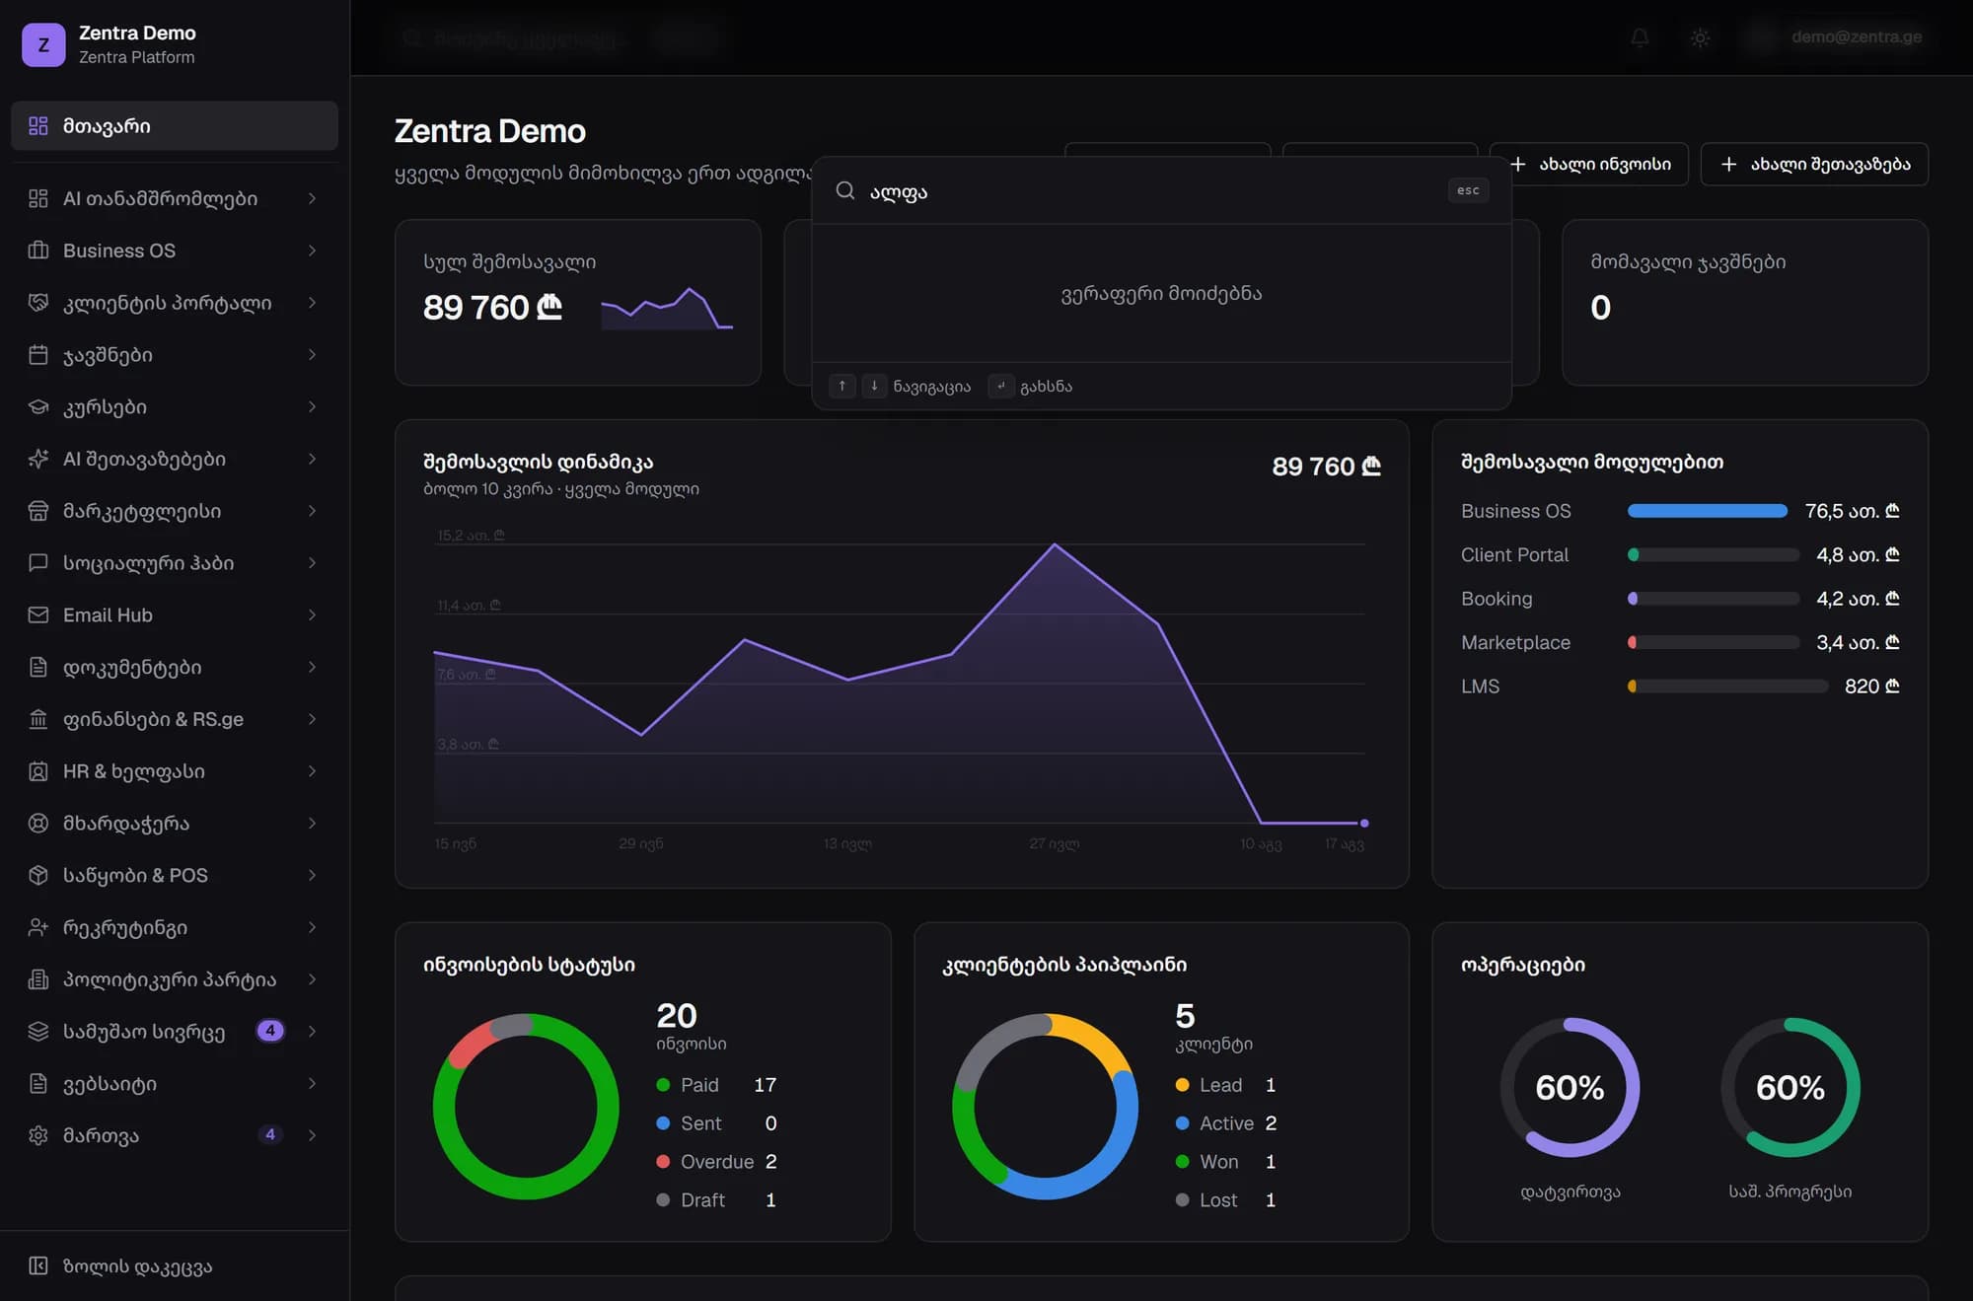
Task: Expand the HR & ხელფასი chevron
Action: pos(312,771)
